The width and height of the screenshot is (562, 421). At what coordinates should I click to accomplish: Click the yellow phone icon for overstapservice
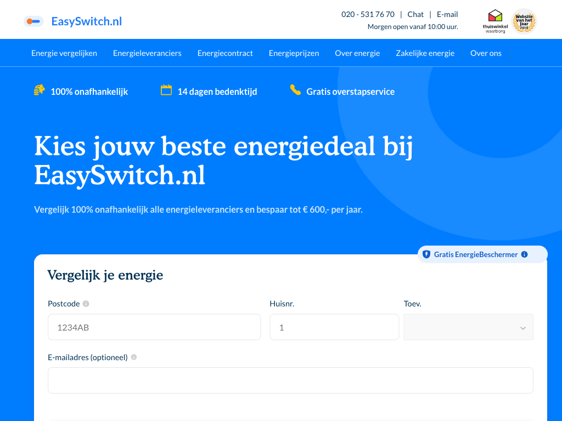(295, 90)
